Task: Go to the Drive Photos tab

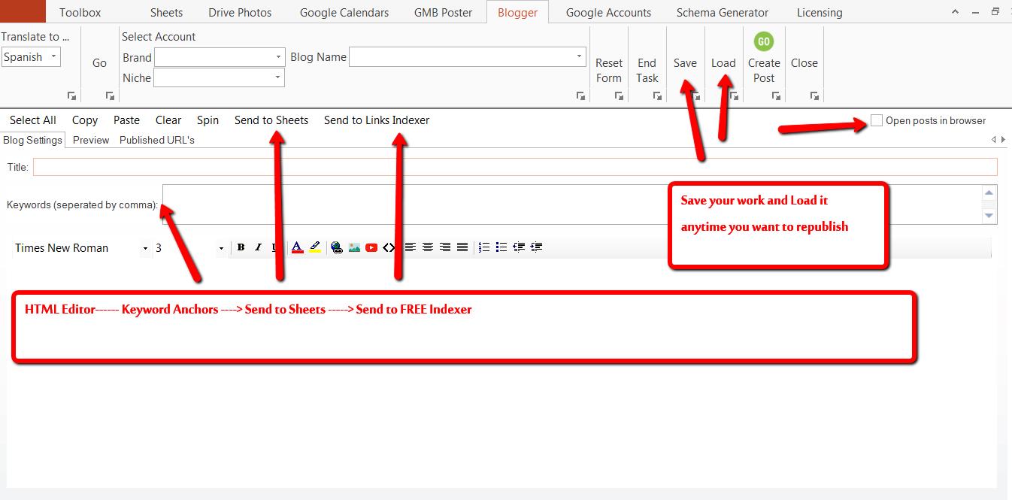Action: click(240, 13)
